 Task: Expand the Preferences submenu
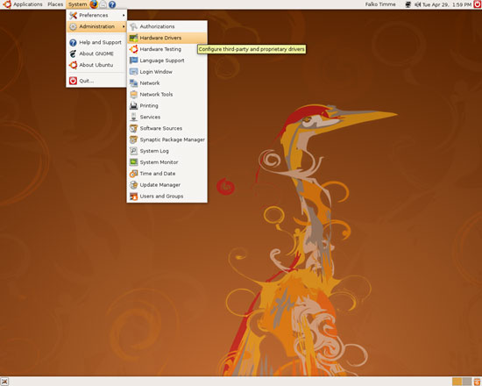(96, 15)
